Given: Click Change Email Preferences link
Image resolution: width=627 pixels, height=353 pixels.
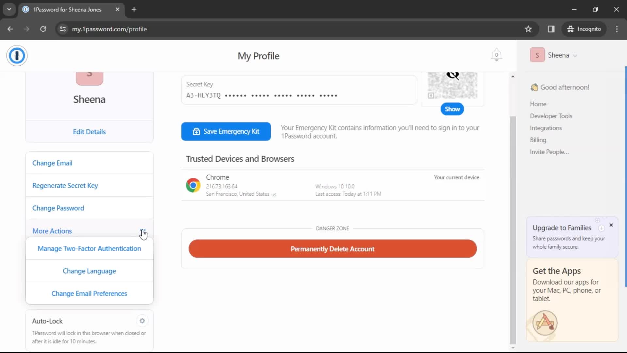Looking at the screenshot, I should [89, 294].
